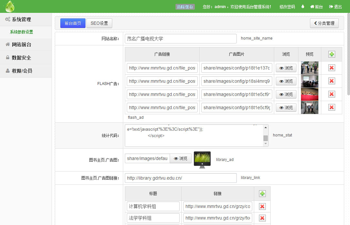Click the flash_ad field key label

tap(136, 117)
